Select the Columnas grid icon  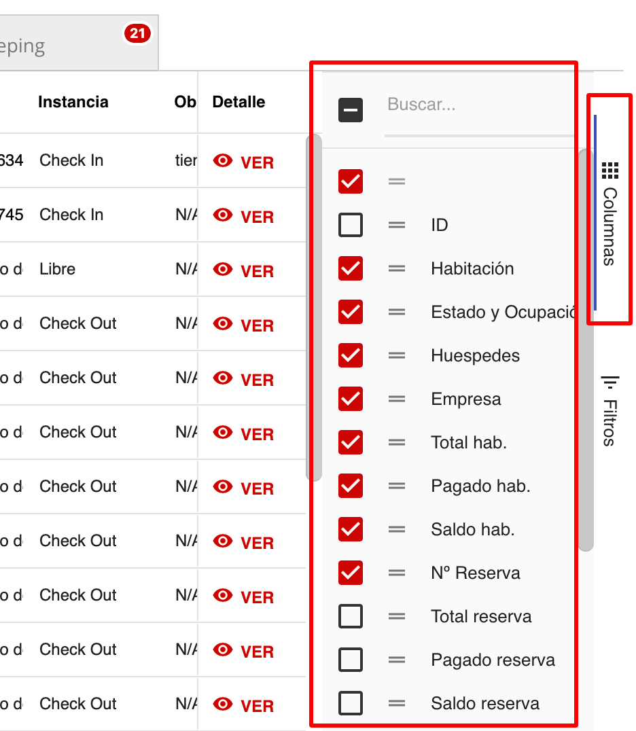tap(608, 168)
